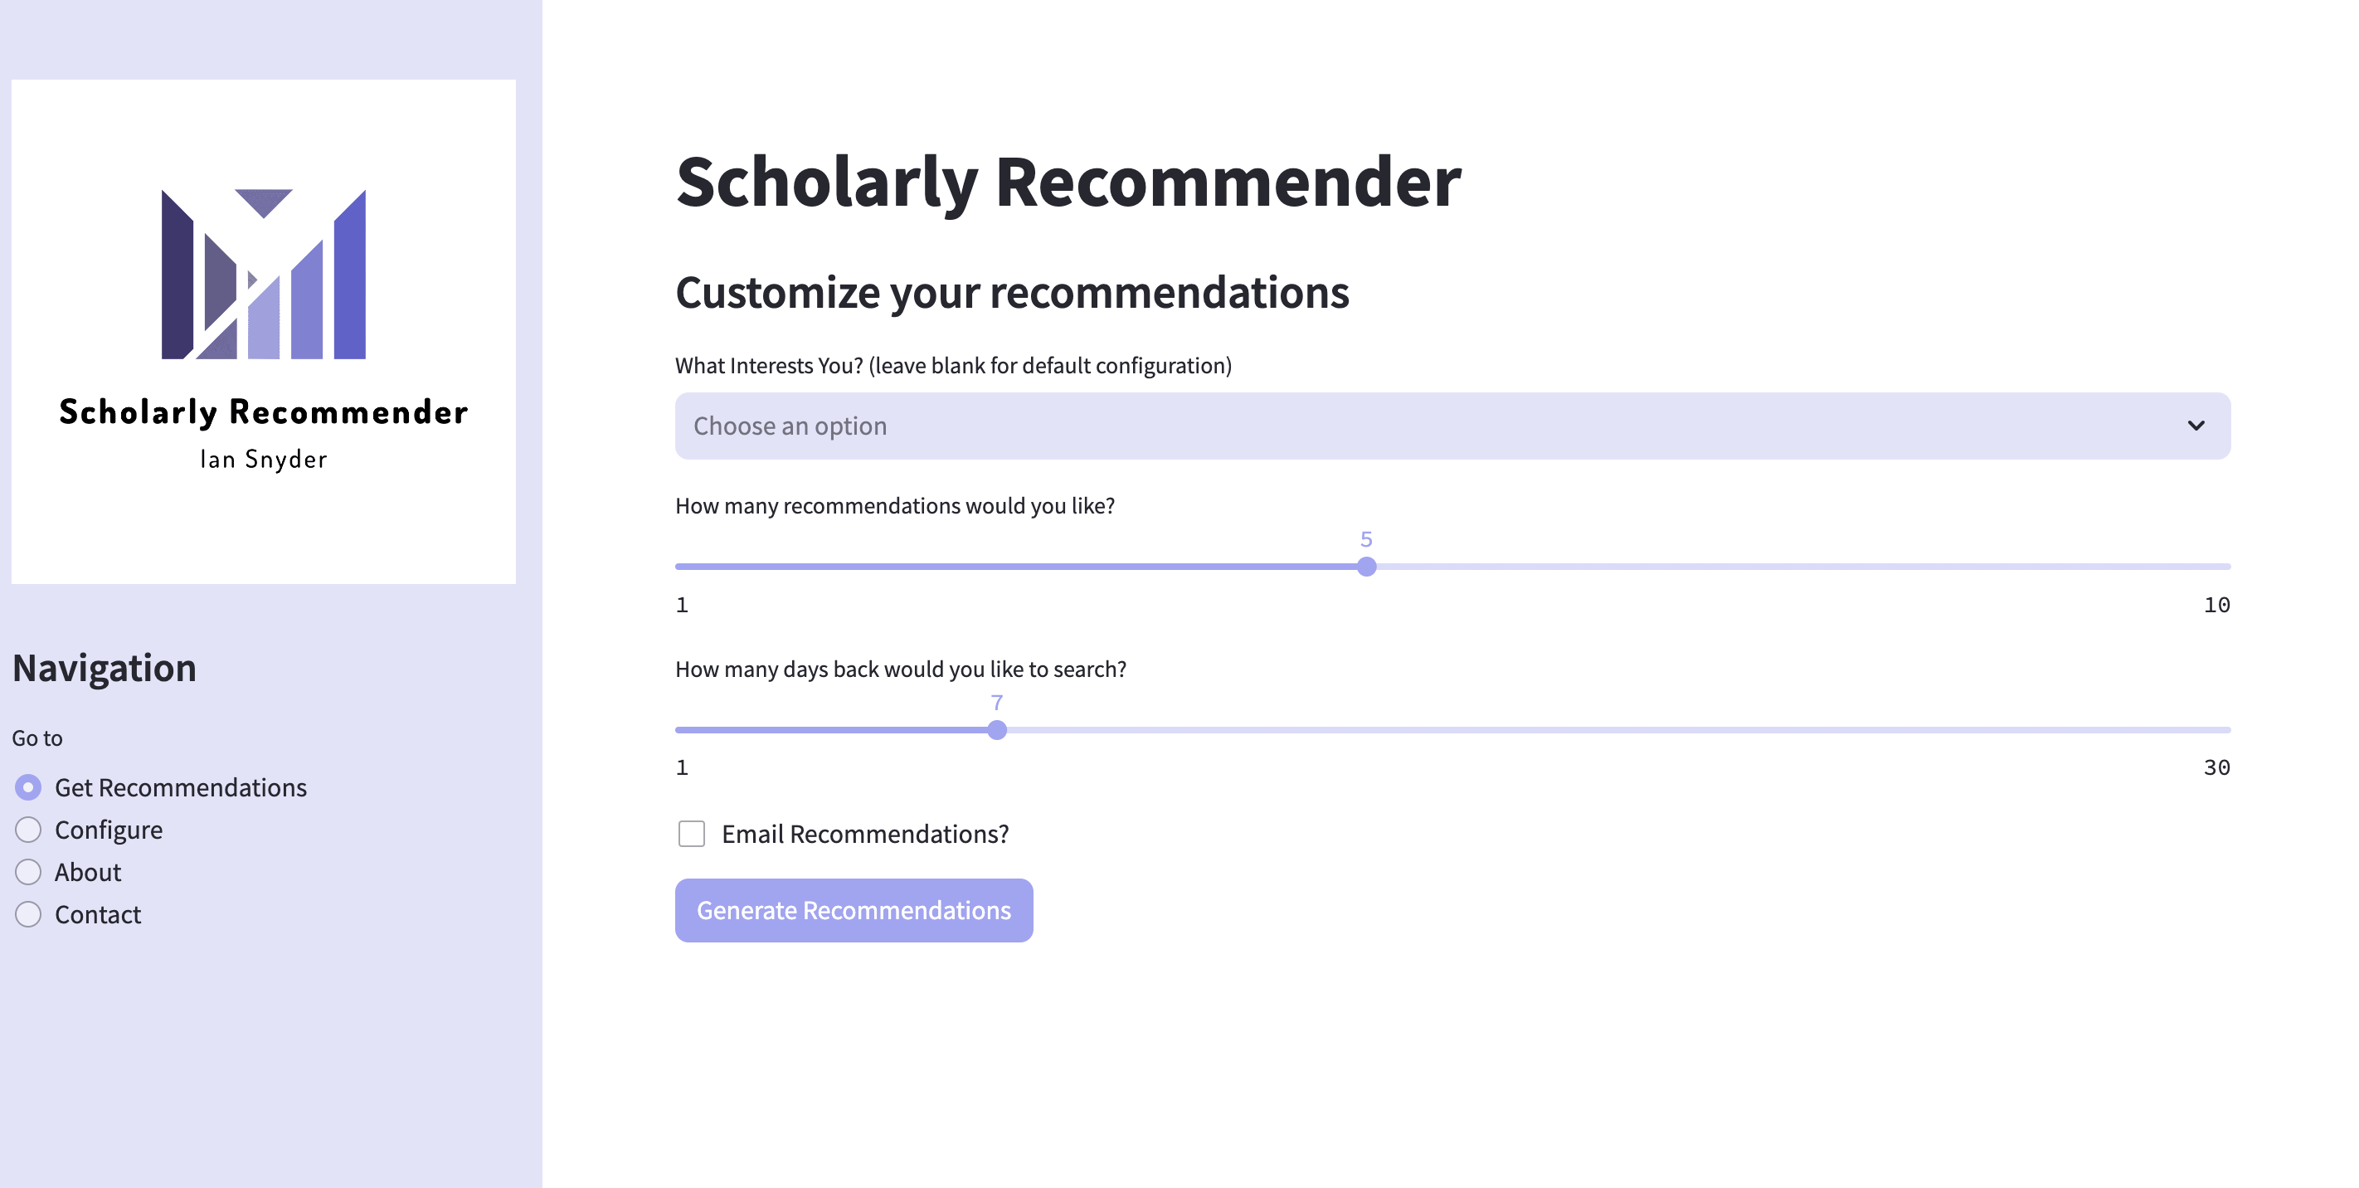Click the Configure label text in navigation

pos(109,830)
